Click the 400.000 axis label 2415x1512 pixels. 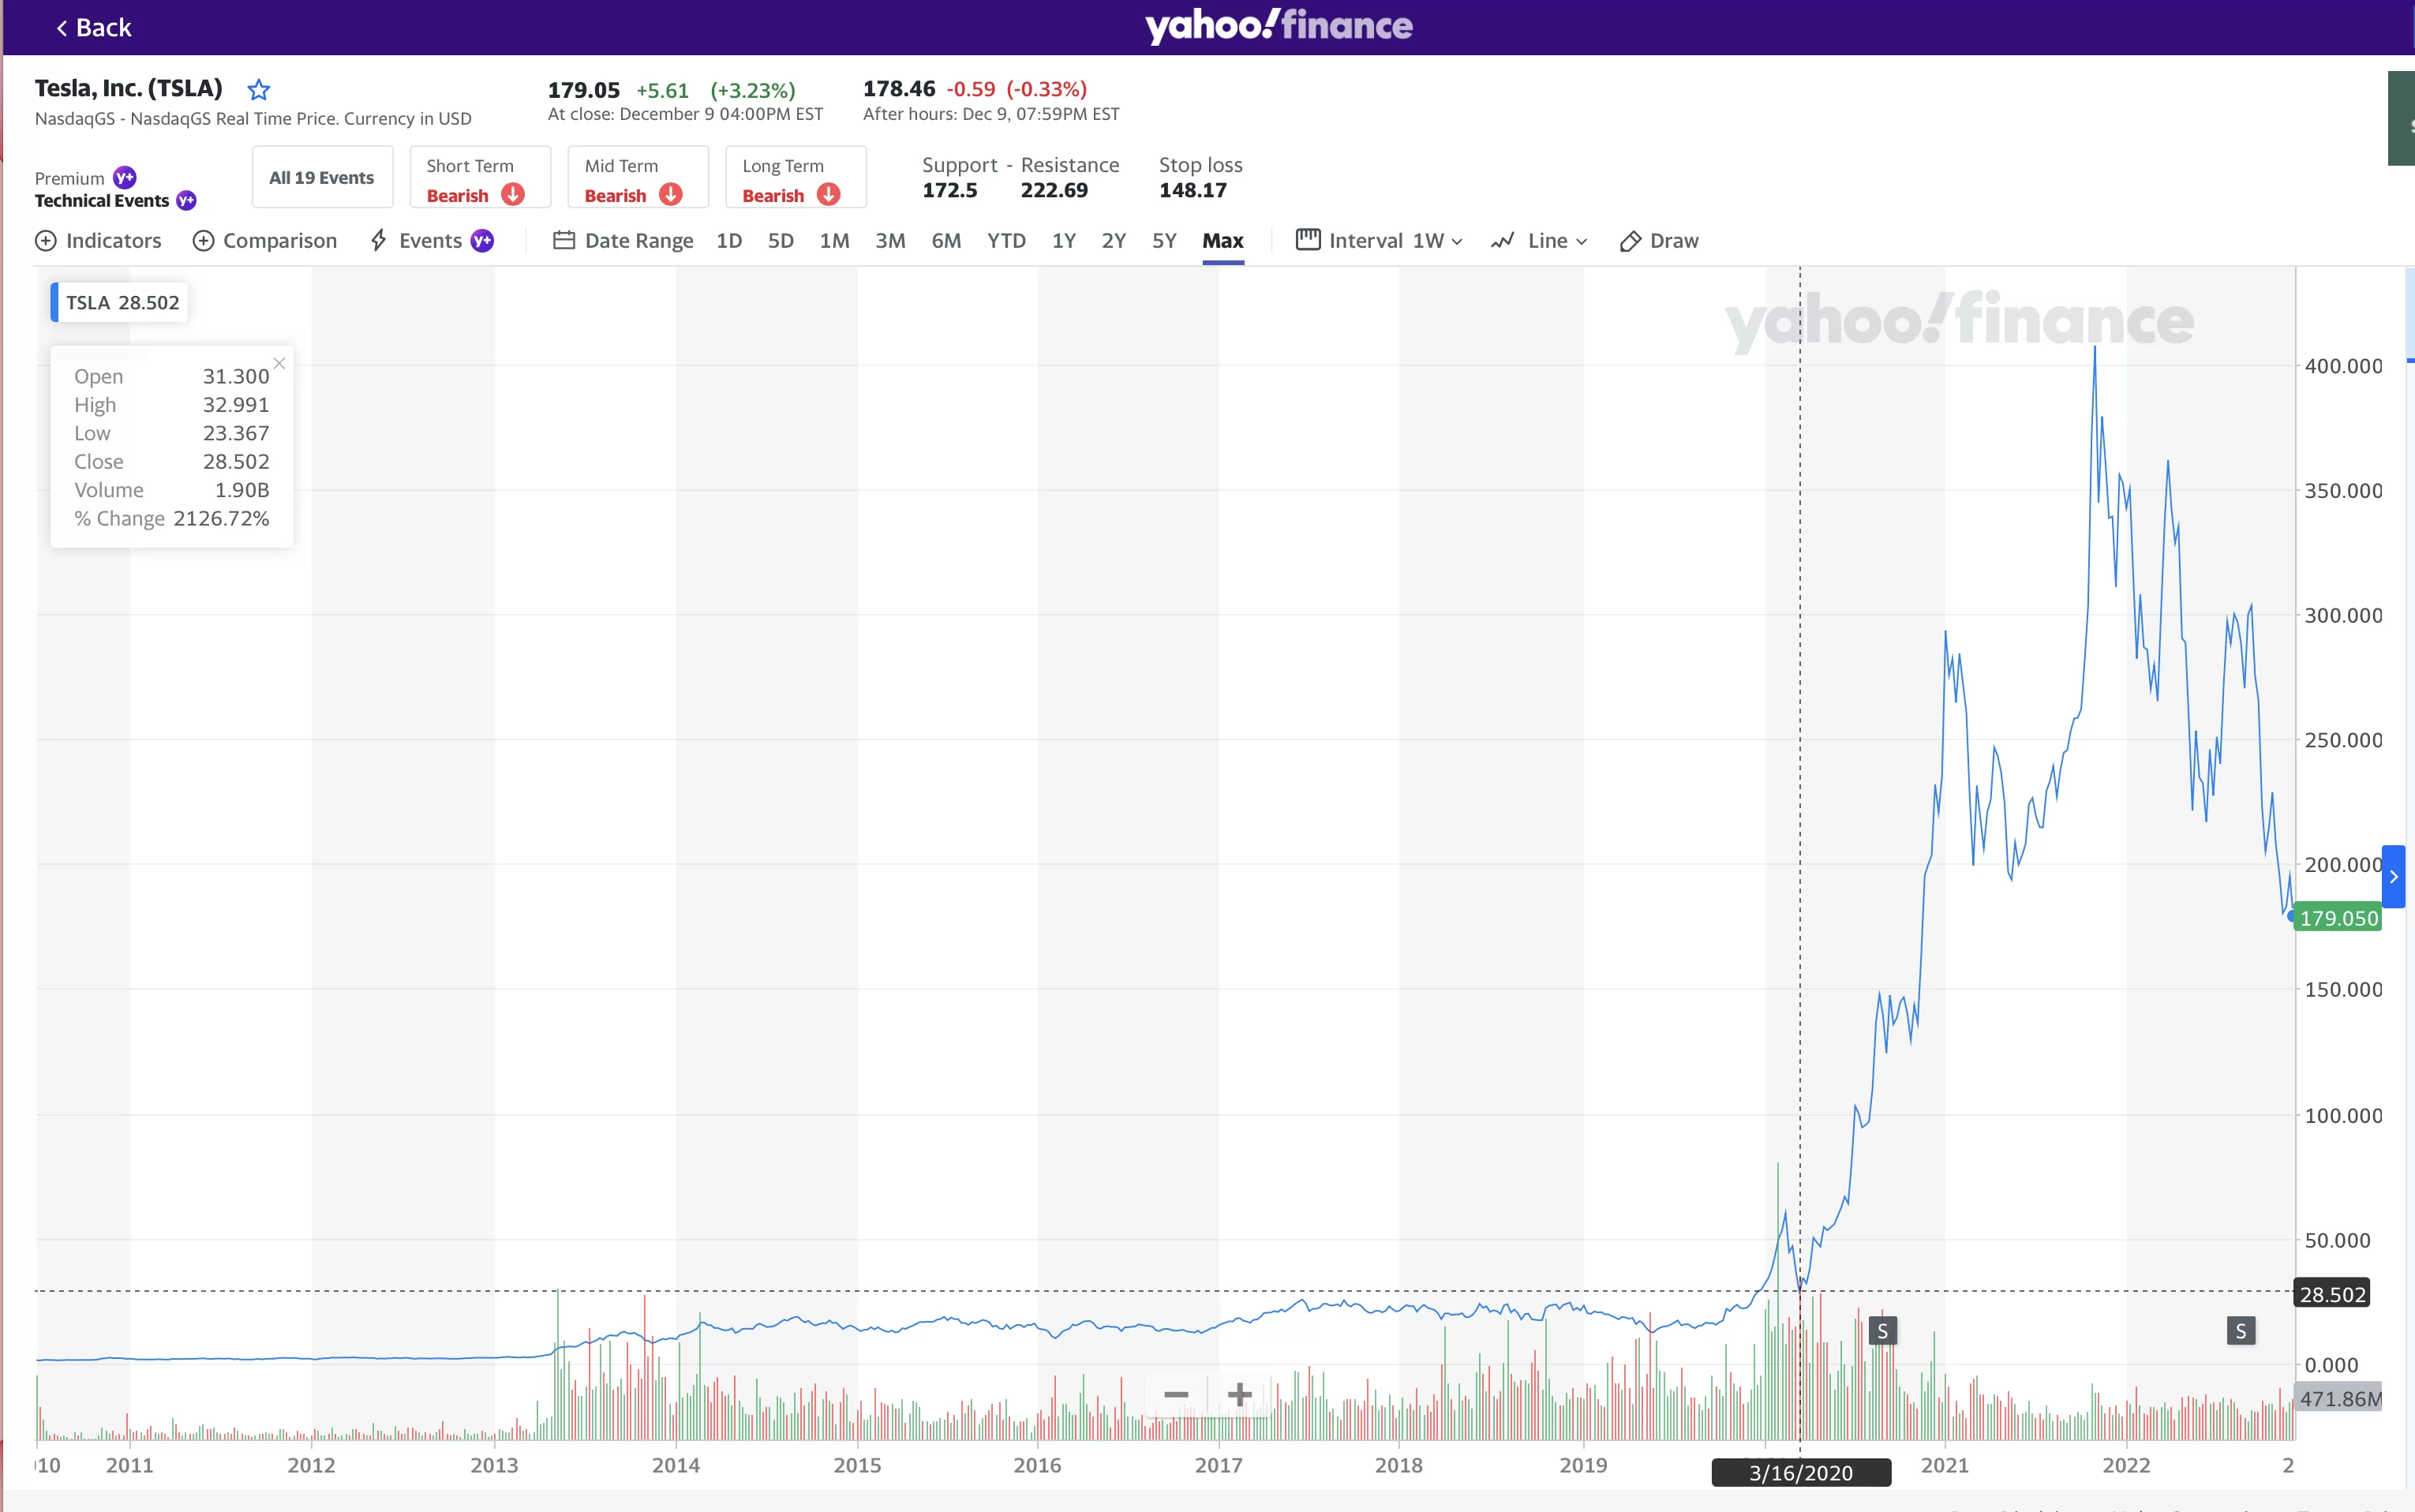coord(2343,366)
